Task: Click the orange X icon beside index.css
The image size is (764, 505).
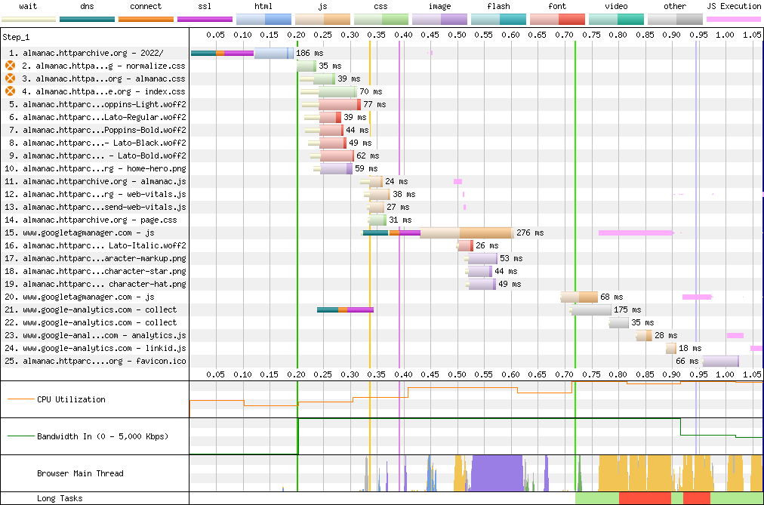Action: [11, 91]
